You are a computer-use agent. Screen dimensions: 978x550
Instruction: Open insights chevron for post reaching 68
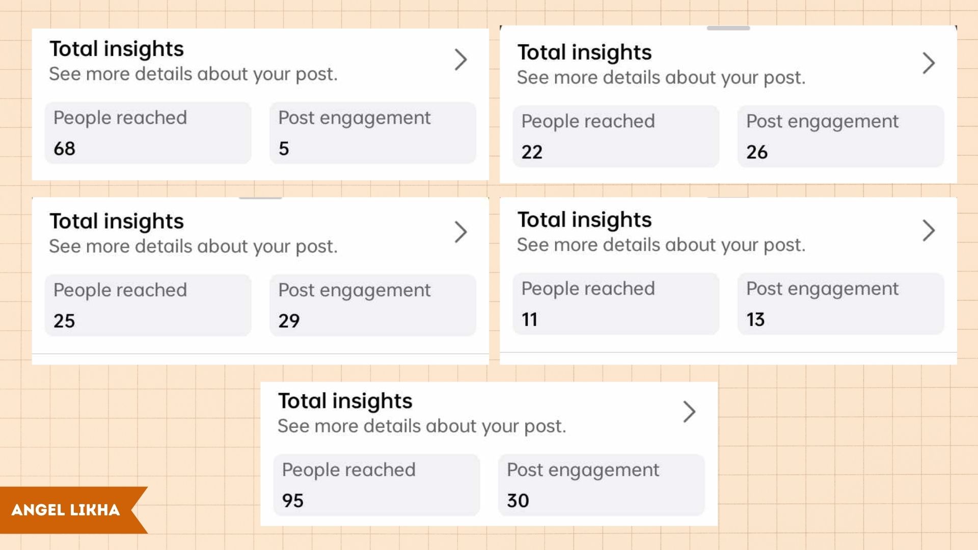(x=460, y=60)
